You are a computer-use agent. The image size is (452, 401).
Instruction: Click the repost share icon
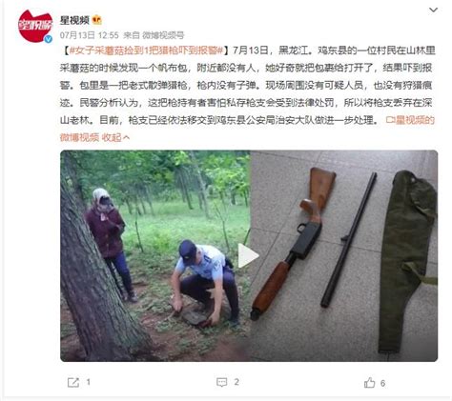coord(73,382)
